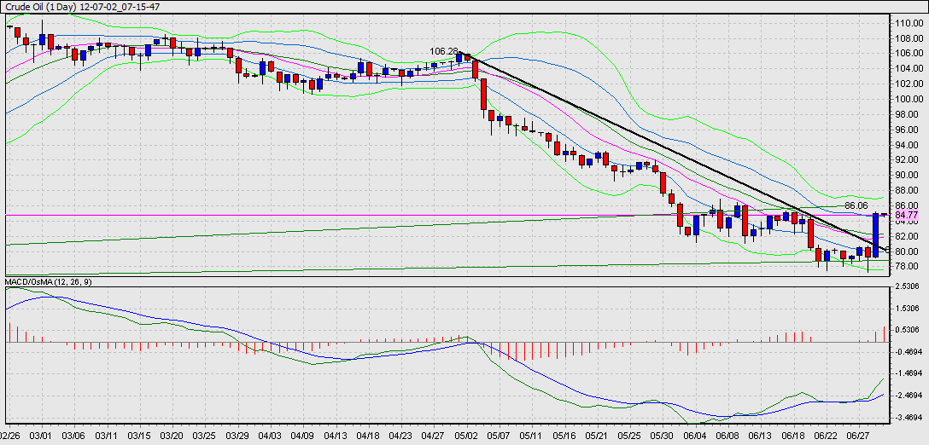Click the tall blue candlestick at far right
This screenshot has height=445, width=929.
876,234
